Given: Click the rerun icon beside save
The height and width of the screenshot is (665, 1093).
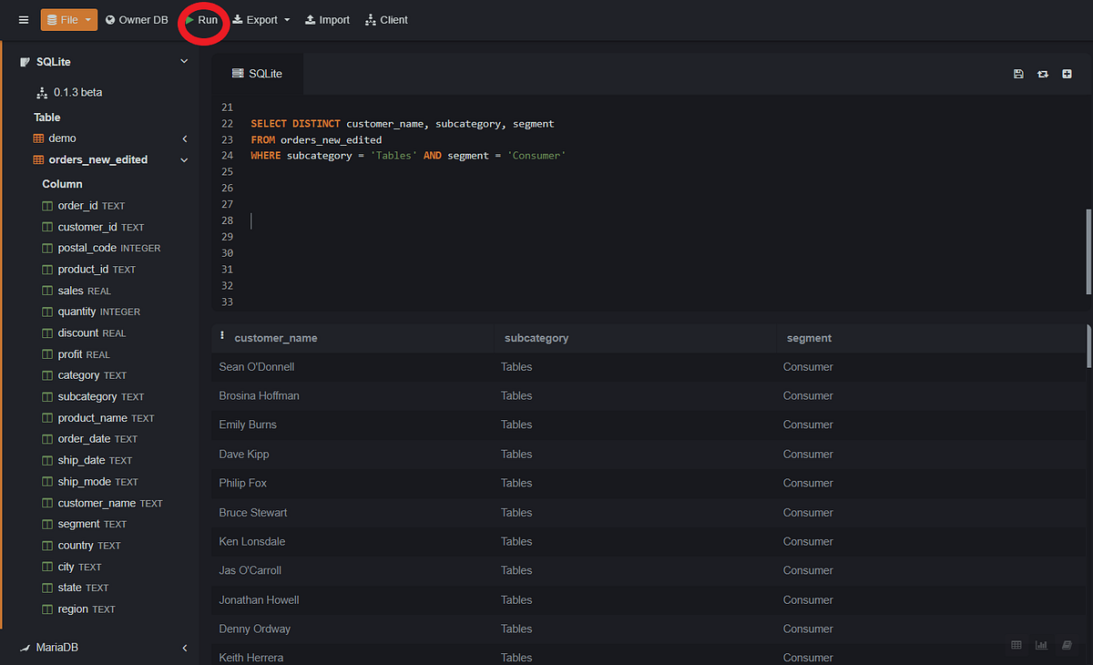Looking at the screenshot, I should 1043,74.
